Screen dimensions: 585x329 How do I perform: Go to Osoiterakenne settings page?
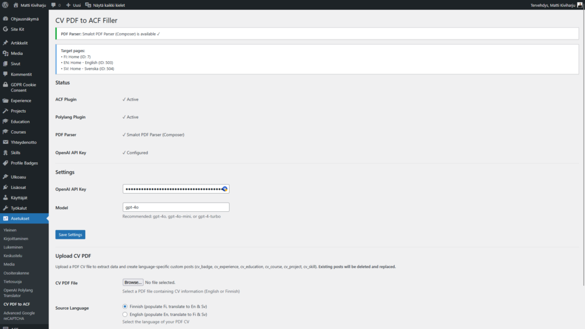point(17,272)
